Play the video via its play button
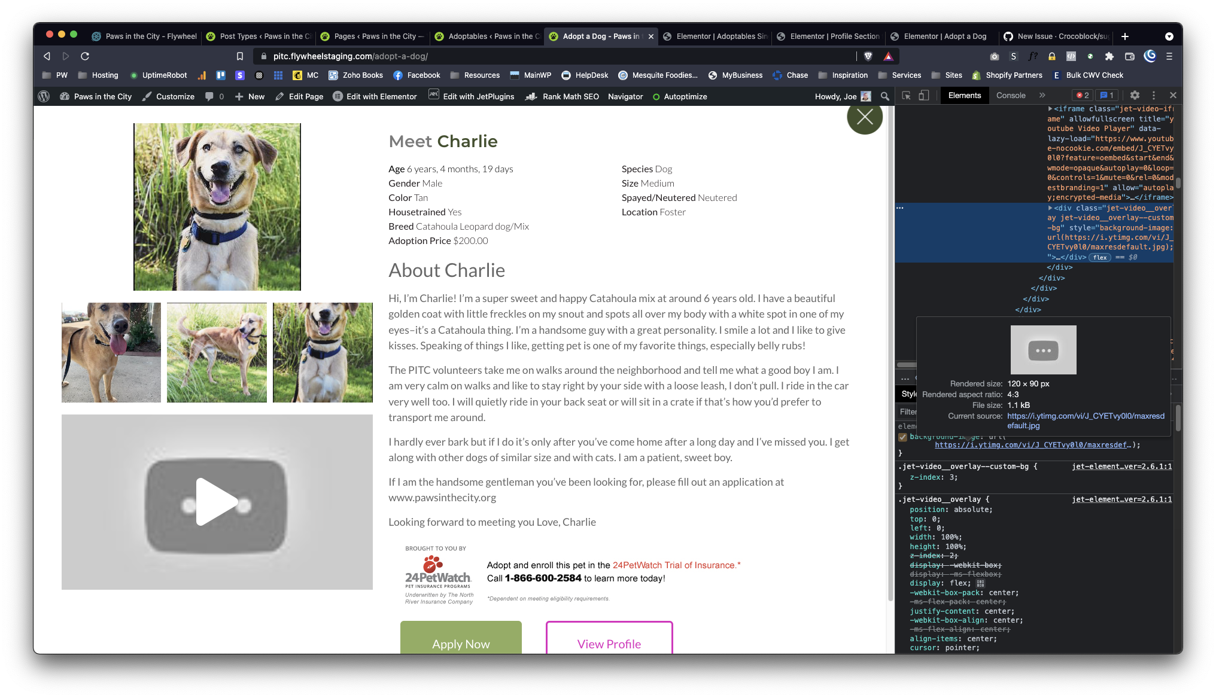The image size is (1216, 698). [217, 502]
